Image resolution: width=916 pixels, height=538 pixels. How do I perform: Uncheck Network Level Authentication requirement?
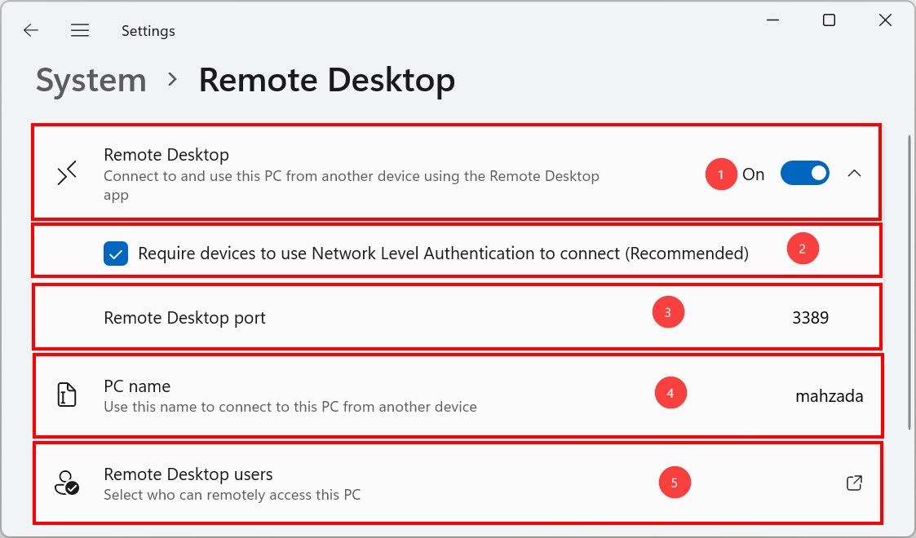tap(115, 254)
